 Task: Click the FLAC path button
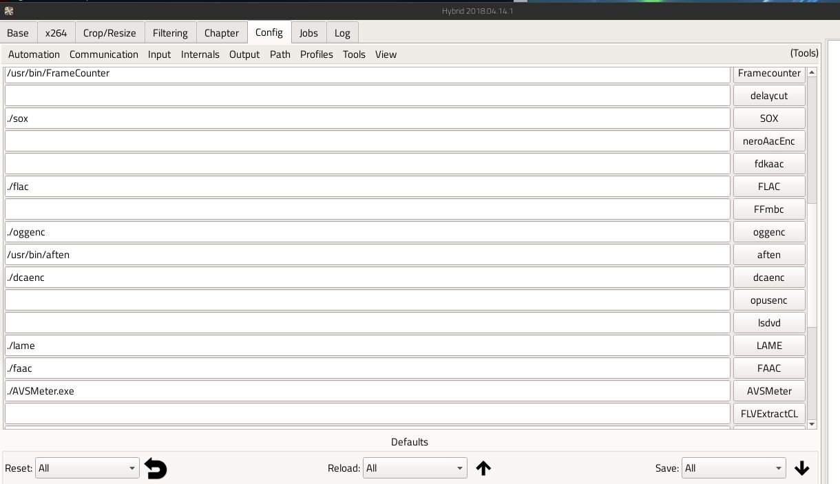768,187
